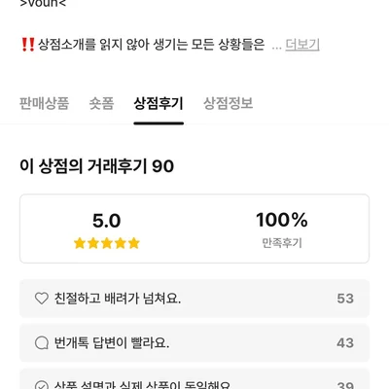Select the 상점후기 tab
Viewport: 389px width, 389px height.
click(159, 104)
